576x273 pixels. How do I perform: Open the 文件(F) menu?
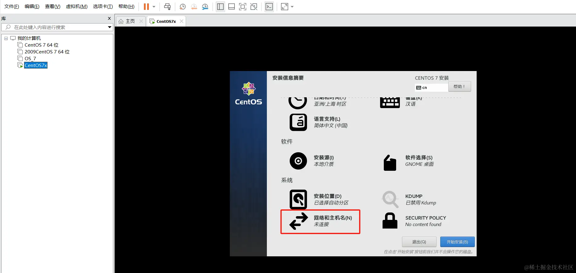click(x=12, y=6)
